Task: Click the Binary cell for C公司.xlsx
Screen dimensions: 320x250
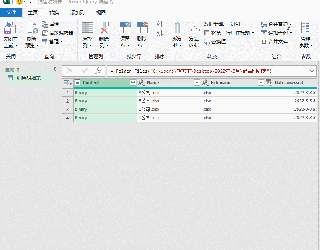Action: click(105, 109)
